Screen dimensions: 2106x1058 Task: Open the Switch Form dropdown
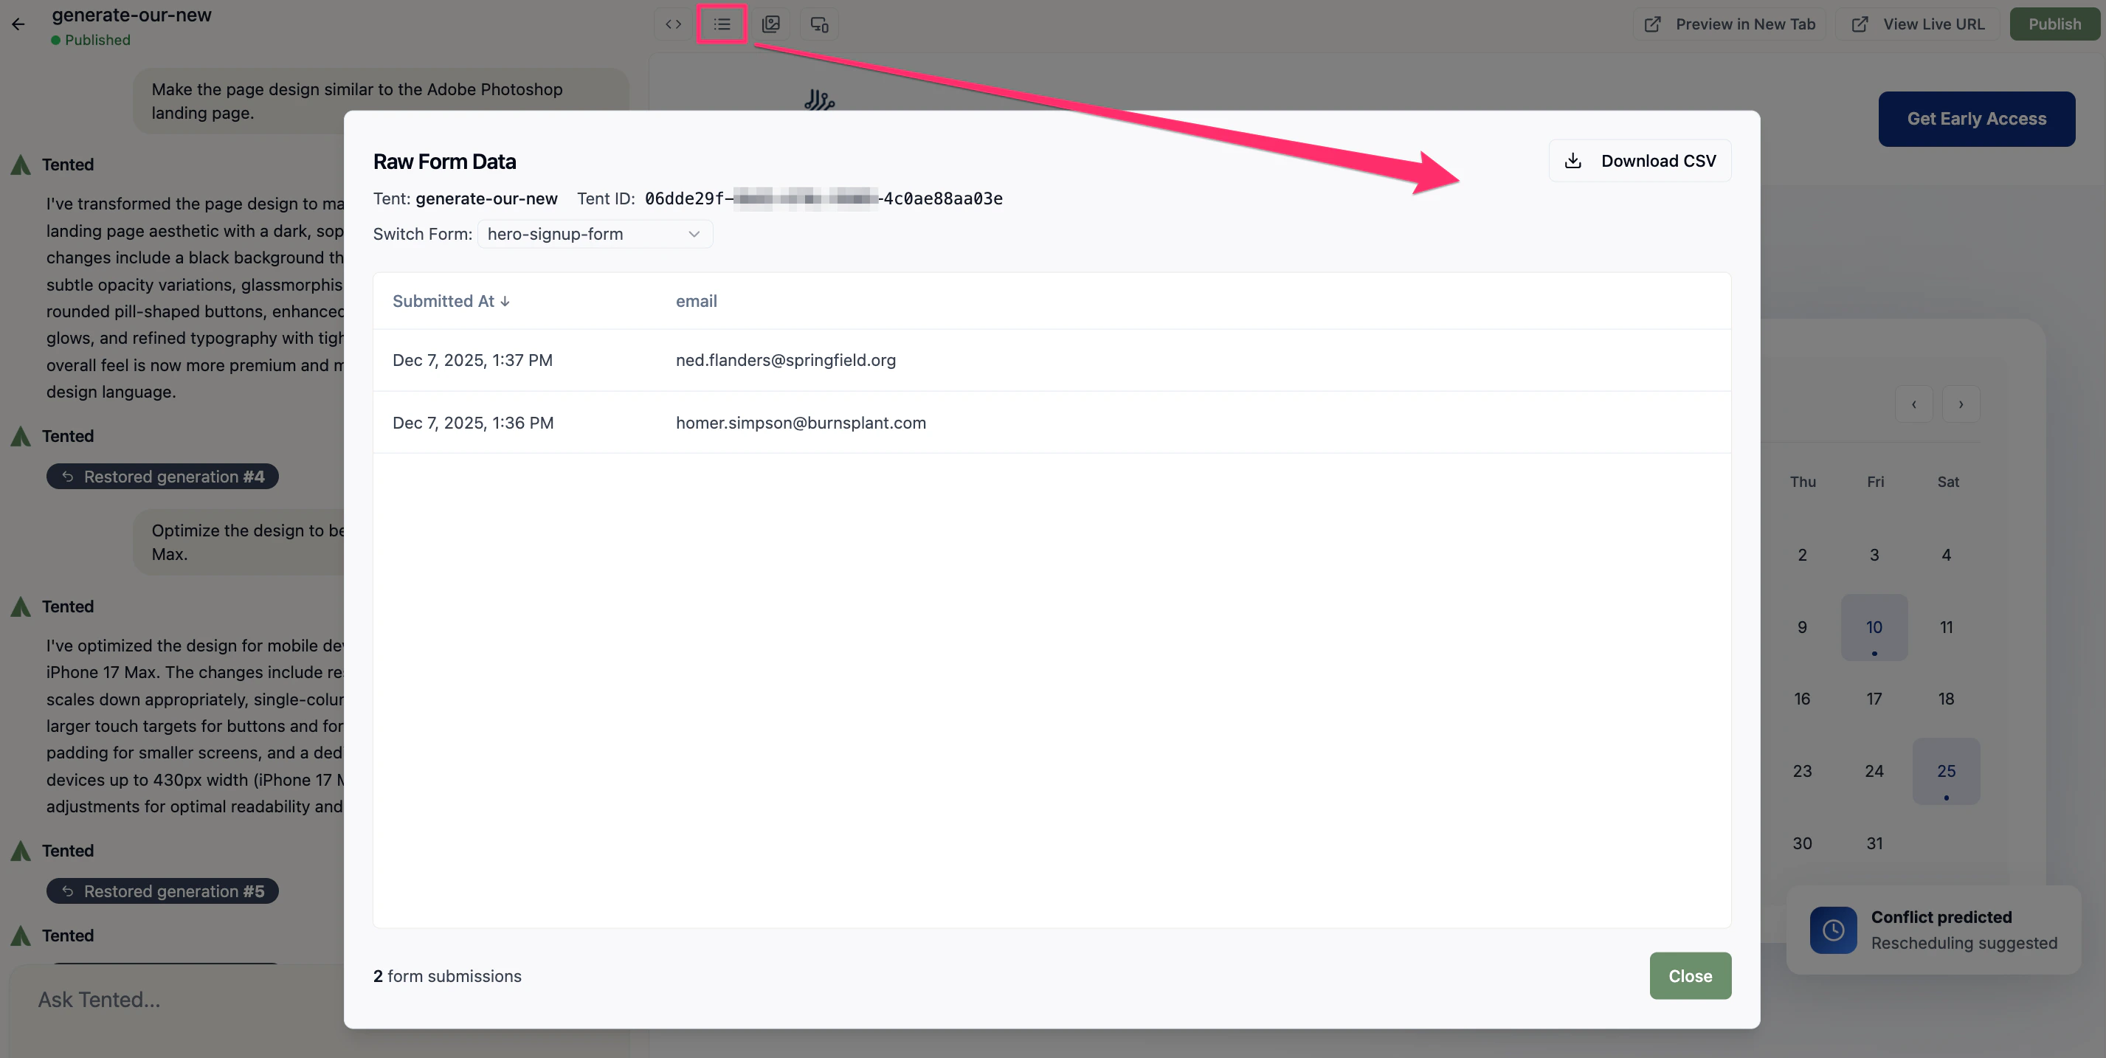pos(594,234)
